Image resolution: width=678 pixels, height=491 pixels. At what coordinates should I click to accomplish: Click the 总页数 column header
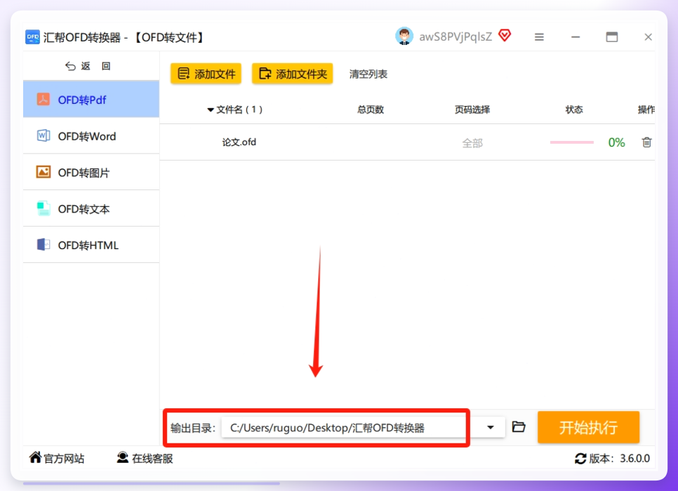click(371, 110)
